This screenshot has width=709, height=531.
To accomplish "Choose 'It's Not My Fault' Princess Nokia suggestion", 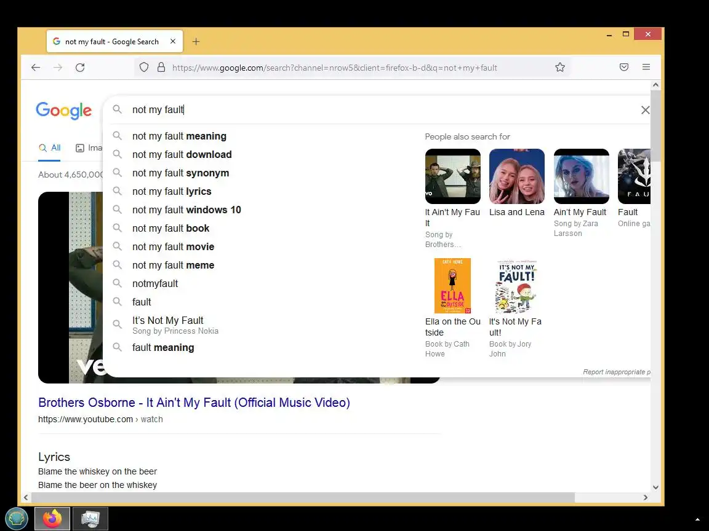I will tap(175, 325).
